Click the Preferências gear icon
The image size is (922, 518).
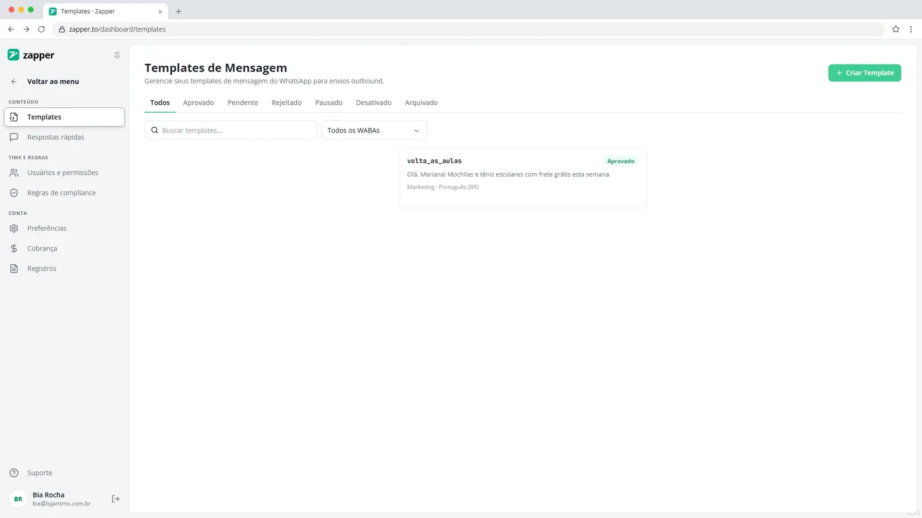click(x=14, y=228)
